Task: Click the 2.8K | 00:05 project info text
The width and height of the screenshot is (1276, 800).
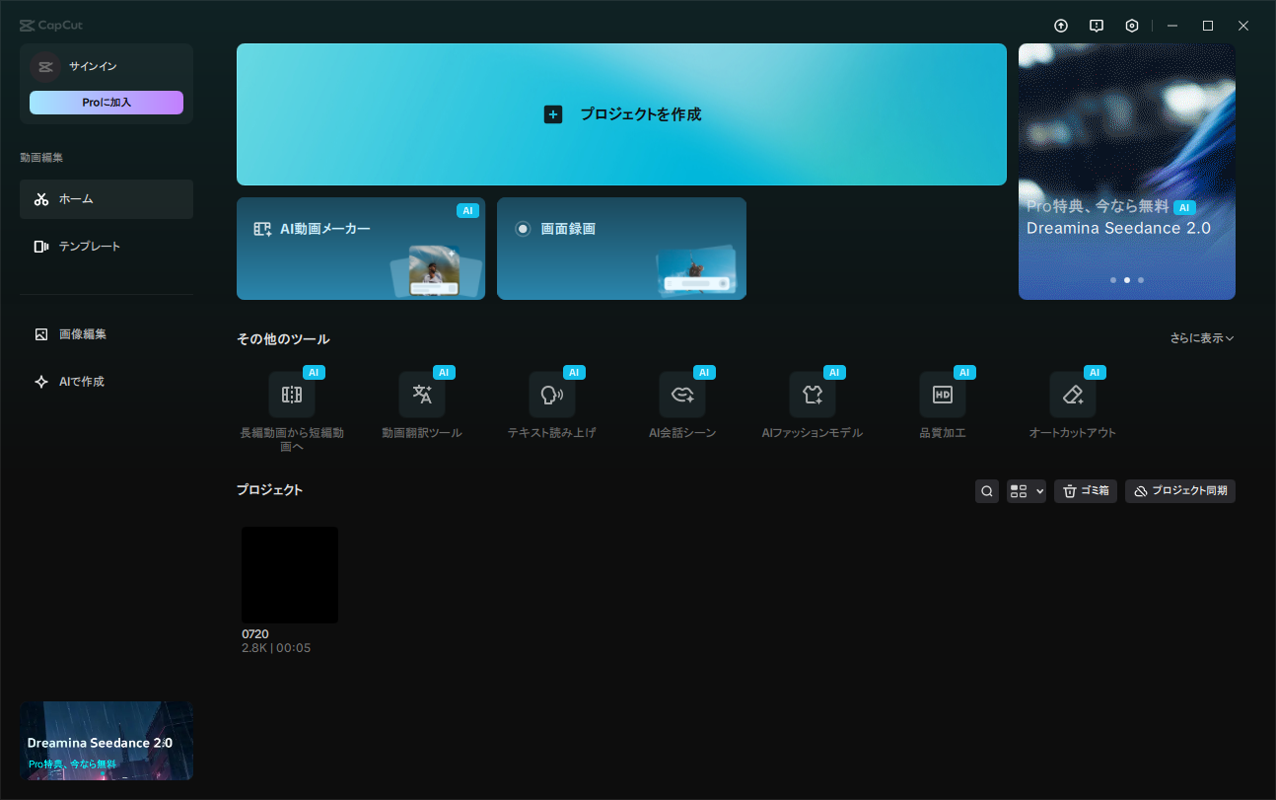Action: click(x=276, y=649)
